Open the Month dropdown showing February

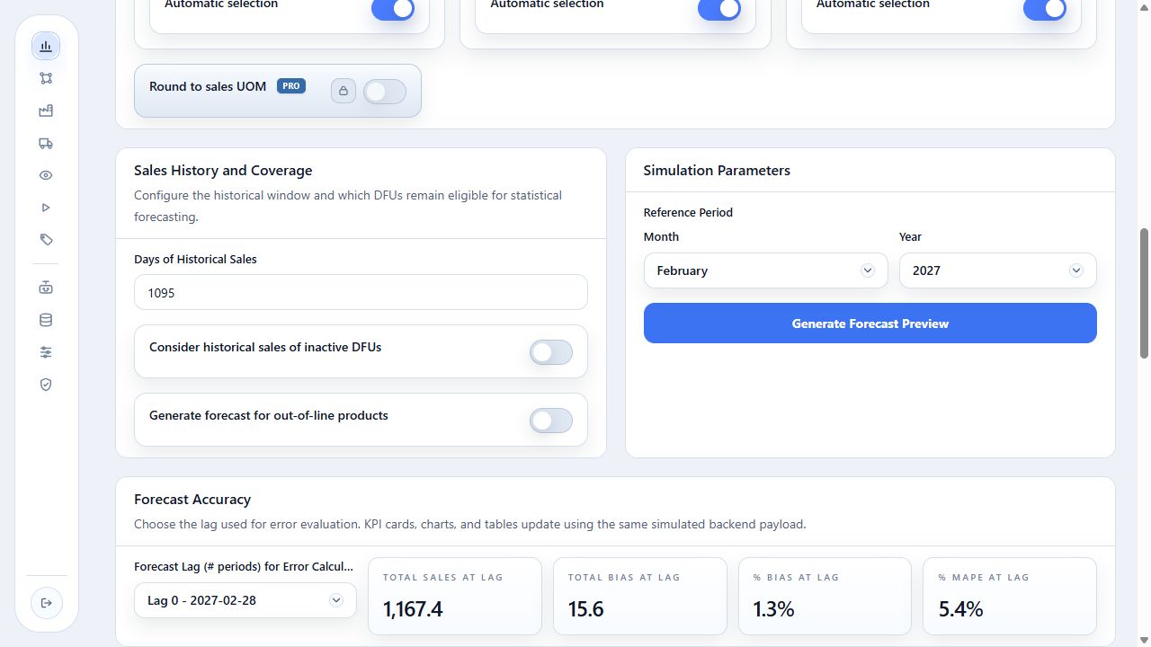pos(765,270)
